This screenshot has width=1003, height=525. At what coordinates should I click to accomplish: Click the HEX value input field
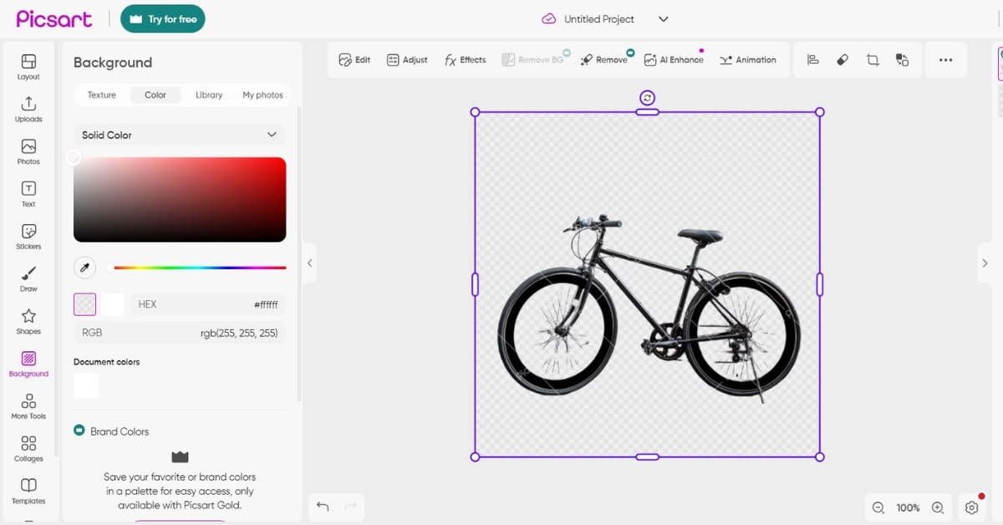pos(207,304)
